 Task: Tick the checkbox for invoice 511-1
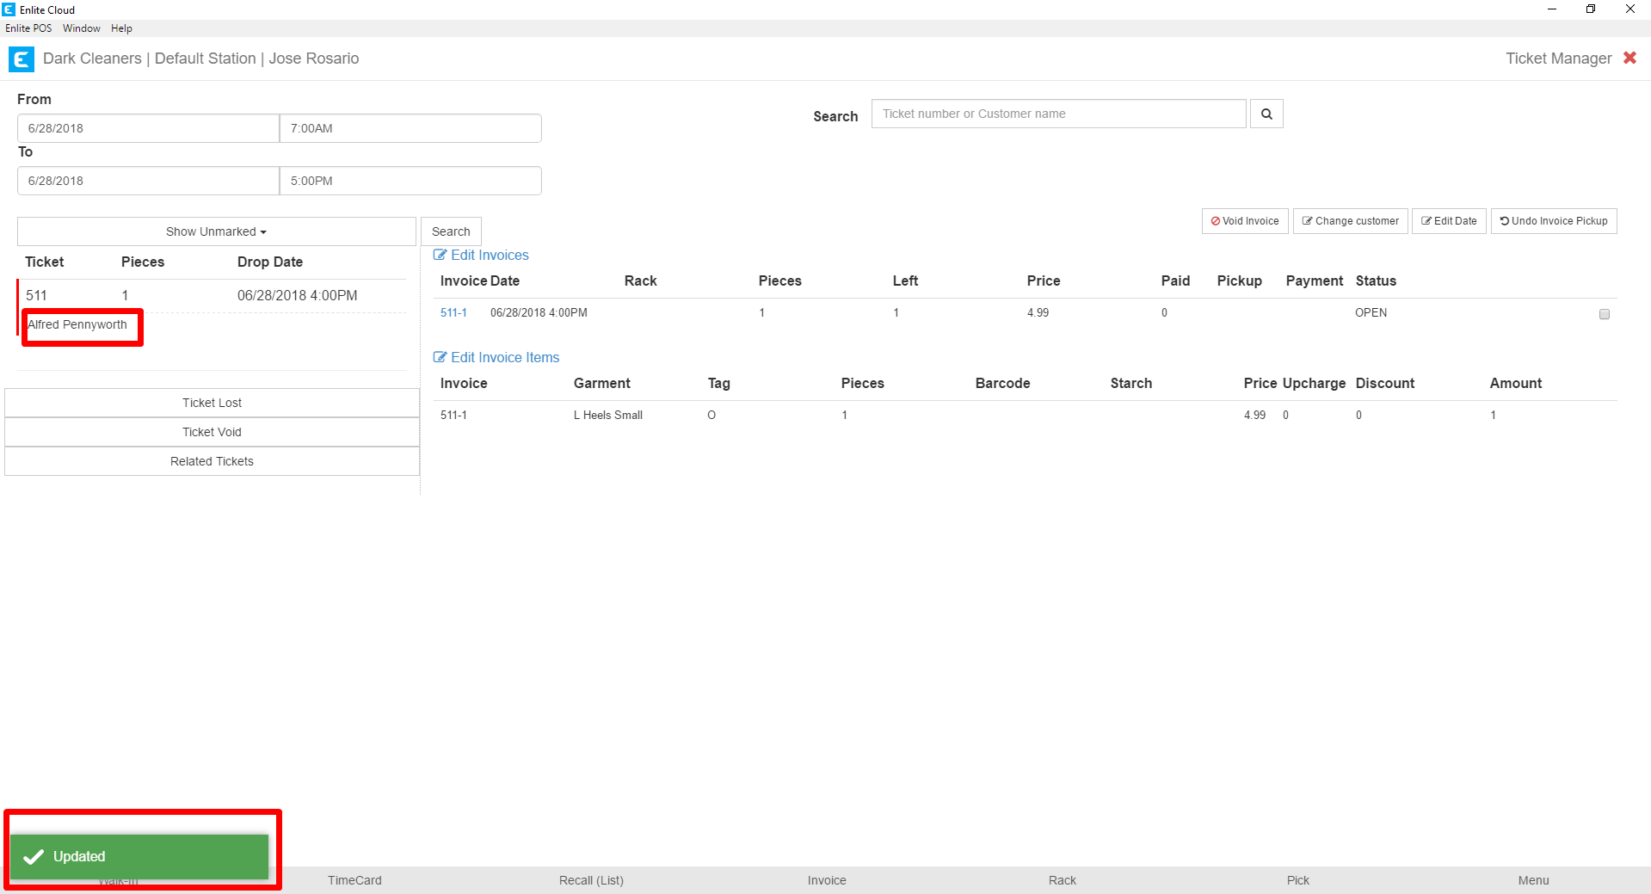pyautogui.click(x=1604, y=314)
